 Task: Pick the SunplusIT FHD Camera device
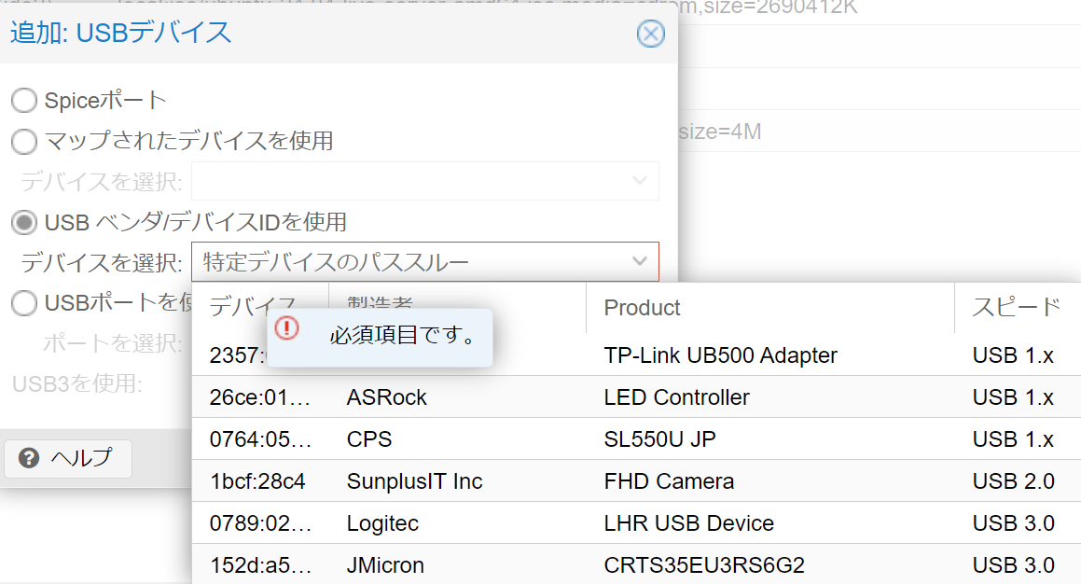(x=667, y=480)
